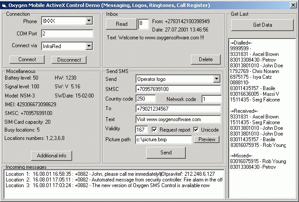Preview the picture file
This screenshot has height=202, width=299.
point(206,139)
